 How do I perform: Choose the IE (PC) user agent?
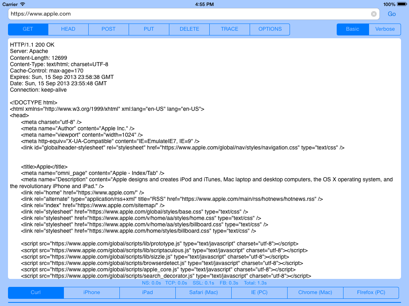coord(259,292)
